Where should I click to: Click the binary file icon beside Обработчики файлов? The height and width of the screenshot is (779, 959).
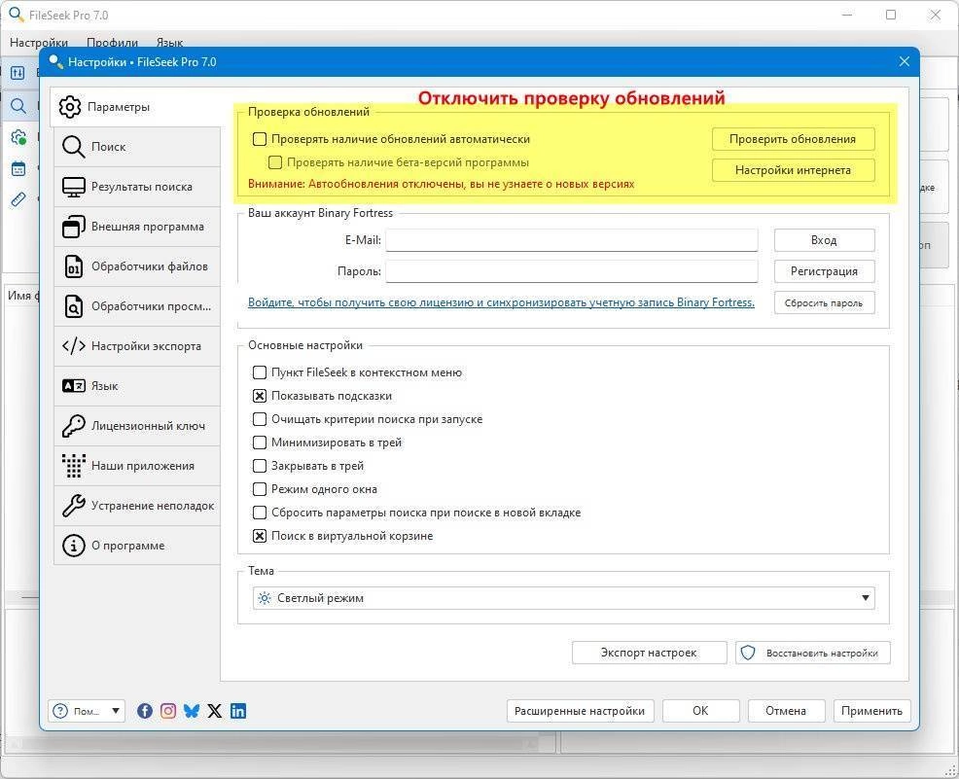click(x=73, y=266)
